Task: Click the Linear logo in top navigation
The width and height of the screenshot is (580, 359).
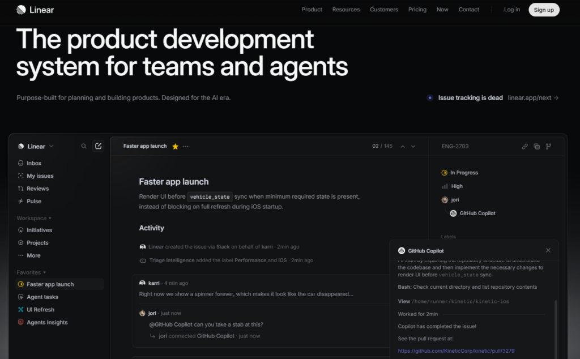Action: click(35, 10)
